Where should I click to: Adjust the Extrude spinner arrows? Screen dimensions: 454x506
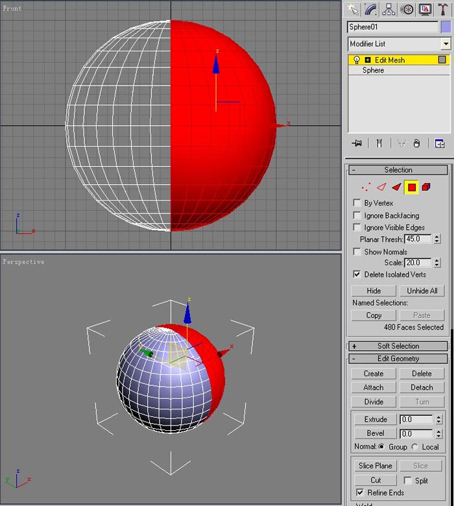(x=438, y=419)
